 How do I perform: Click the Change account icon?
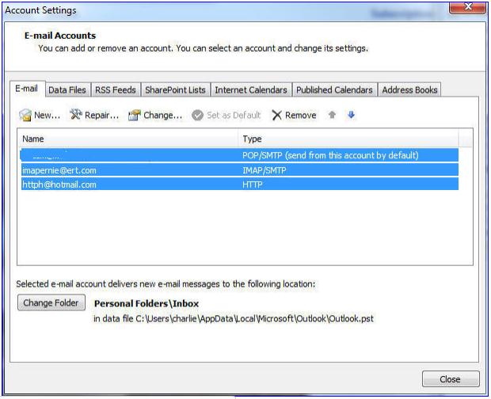134,116
